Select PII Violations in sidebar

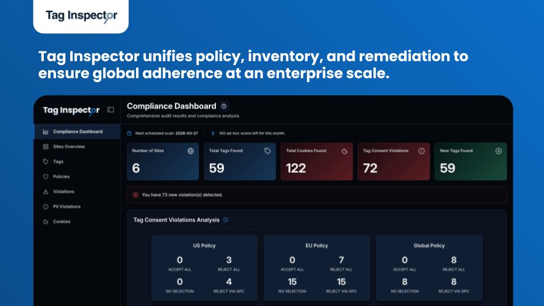point(77,206)
